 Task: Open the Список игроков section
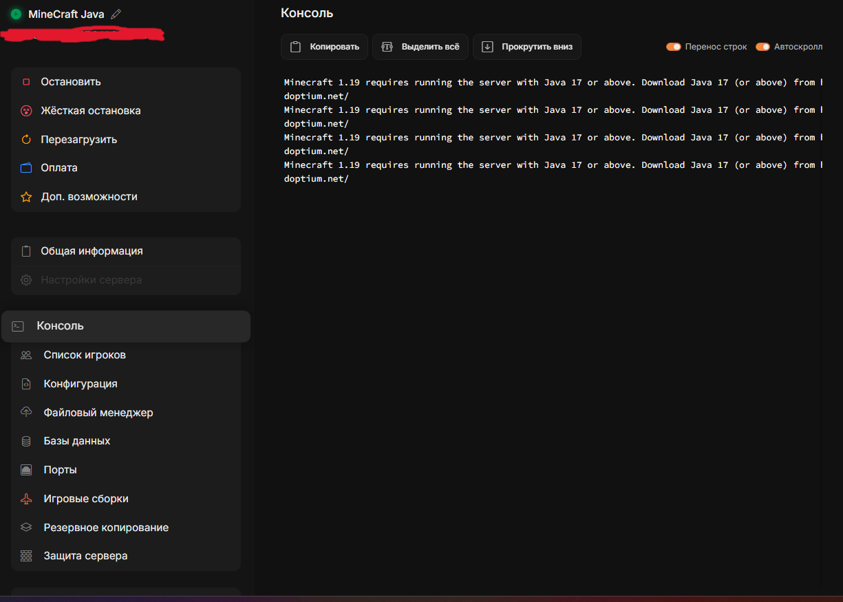[x=84, y=355]
